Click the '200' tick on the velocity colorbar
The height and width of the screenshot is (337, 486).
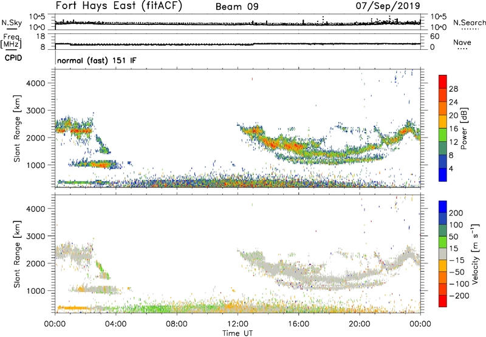(456, 213)
